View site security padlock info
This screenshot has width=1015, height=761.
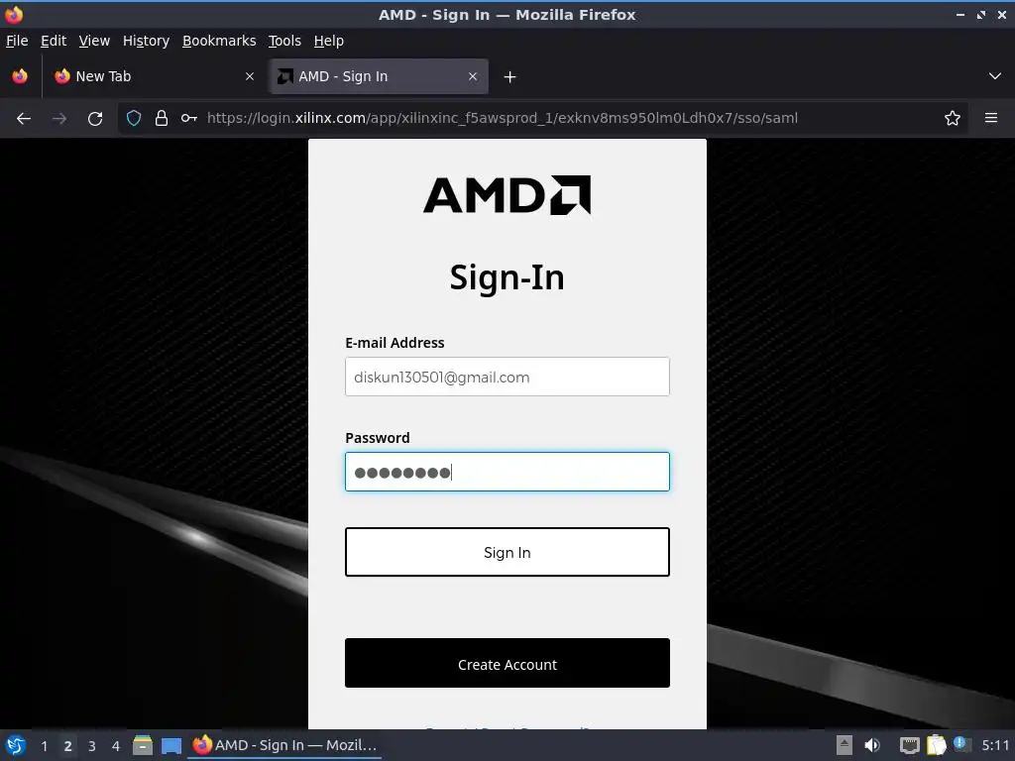click(x=162, y=119)
